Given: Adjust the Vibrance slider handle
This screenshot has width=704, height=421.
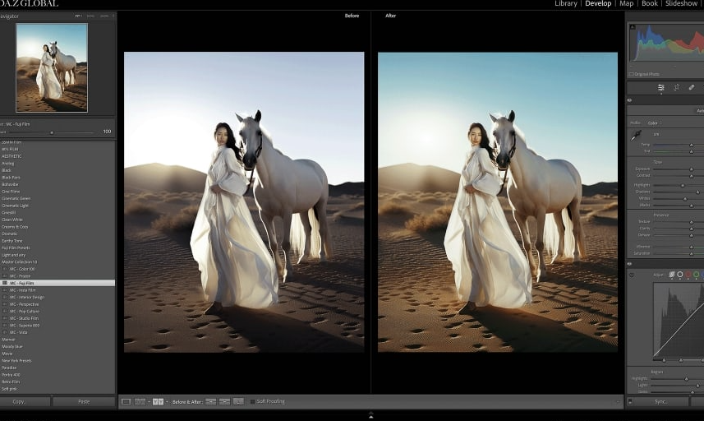Looking at the screenshot, I should click(x=692, y=247).
